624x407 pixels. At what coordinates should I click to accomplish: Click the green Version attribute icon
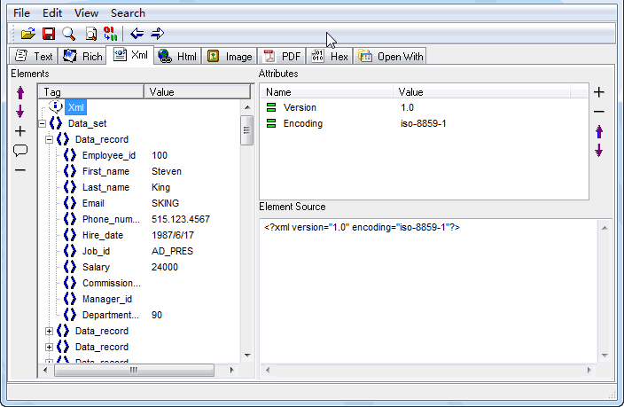[x=271, y=107]
